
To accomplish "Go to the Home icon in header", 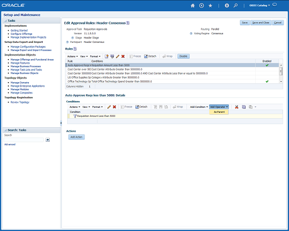I will click(x=193, y=5).
